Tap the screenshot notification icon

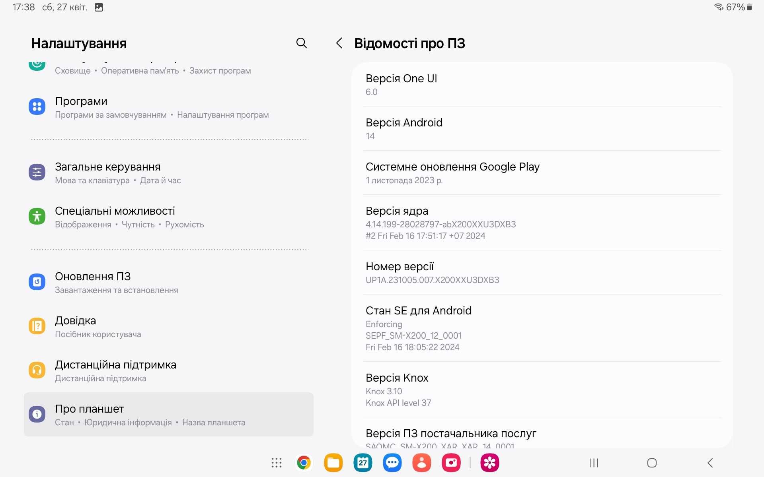99,7
